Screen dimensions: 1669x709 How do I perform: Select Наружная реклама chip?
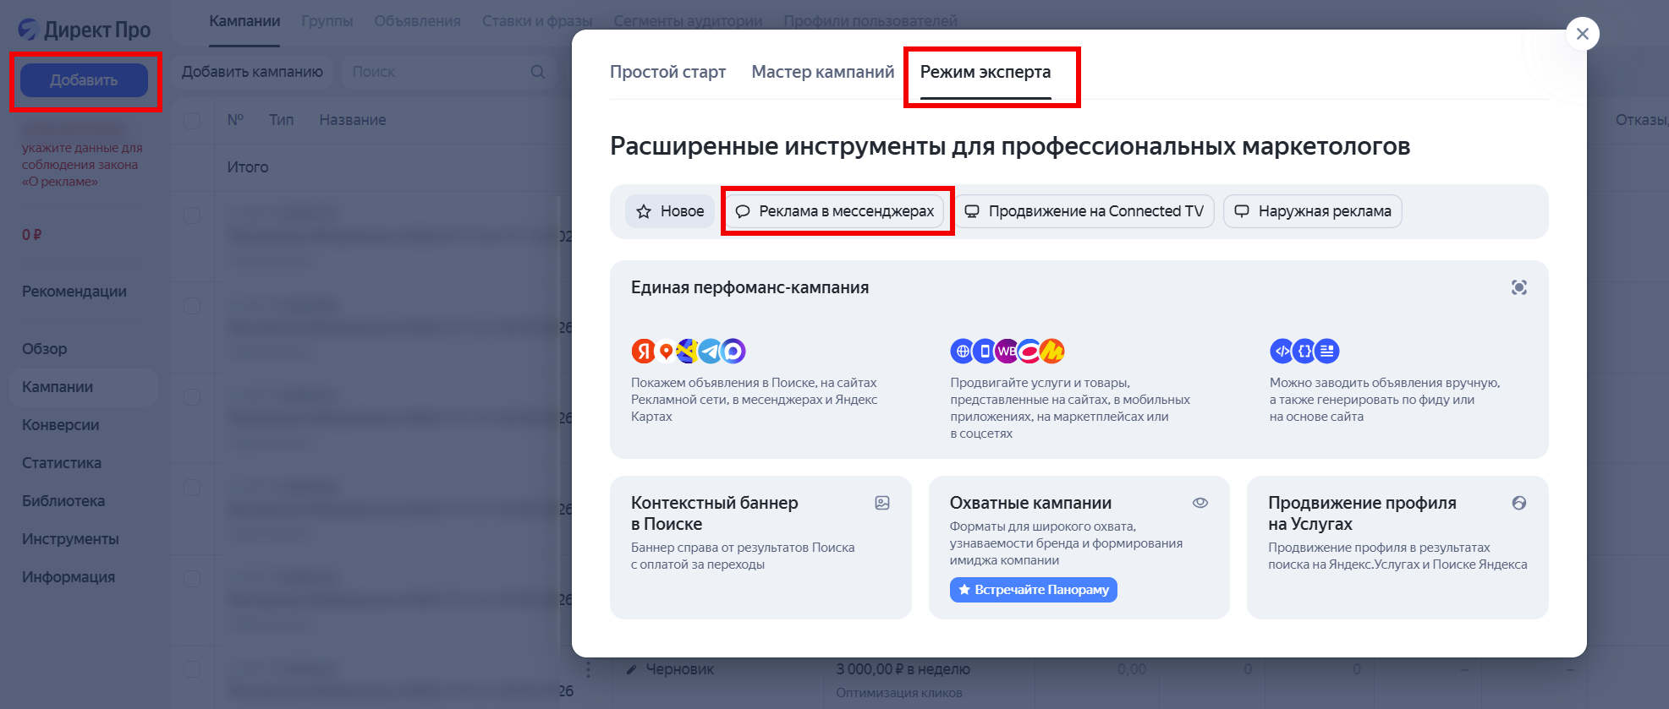[x=1313, y=211]
